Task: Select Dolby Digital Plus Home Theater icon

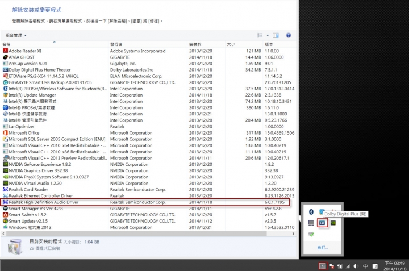Action: tap(5, 70)
